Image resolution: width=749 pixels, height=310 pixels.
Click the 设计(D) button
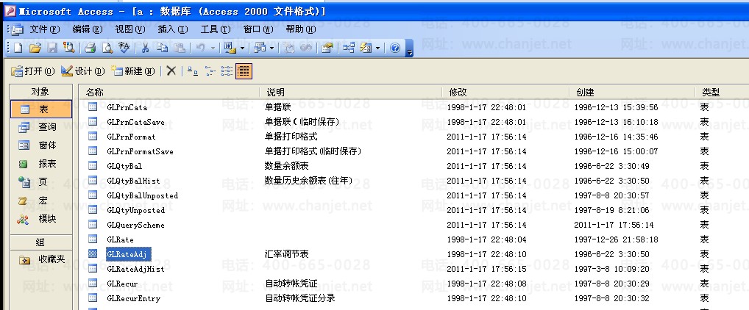pos(82,71)
